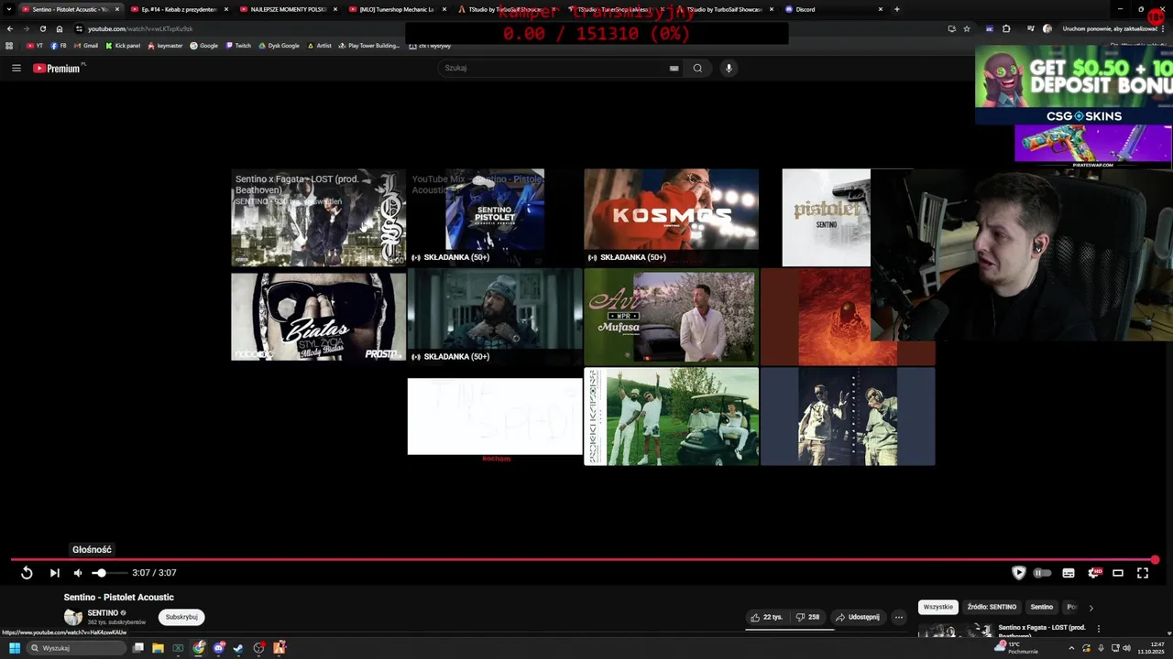Screen dimensions: 1173x659
Task: Open the Sentino Pistolet YouTube Mix thumbnail
Action: coord(494,217)
